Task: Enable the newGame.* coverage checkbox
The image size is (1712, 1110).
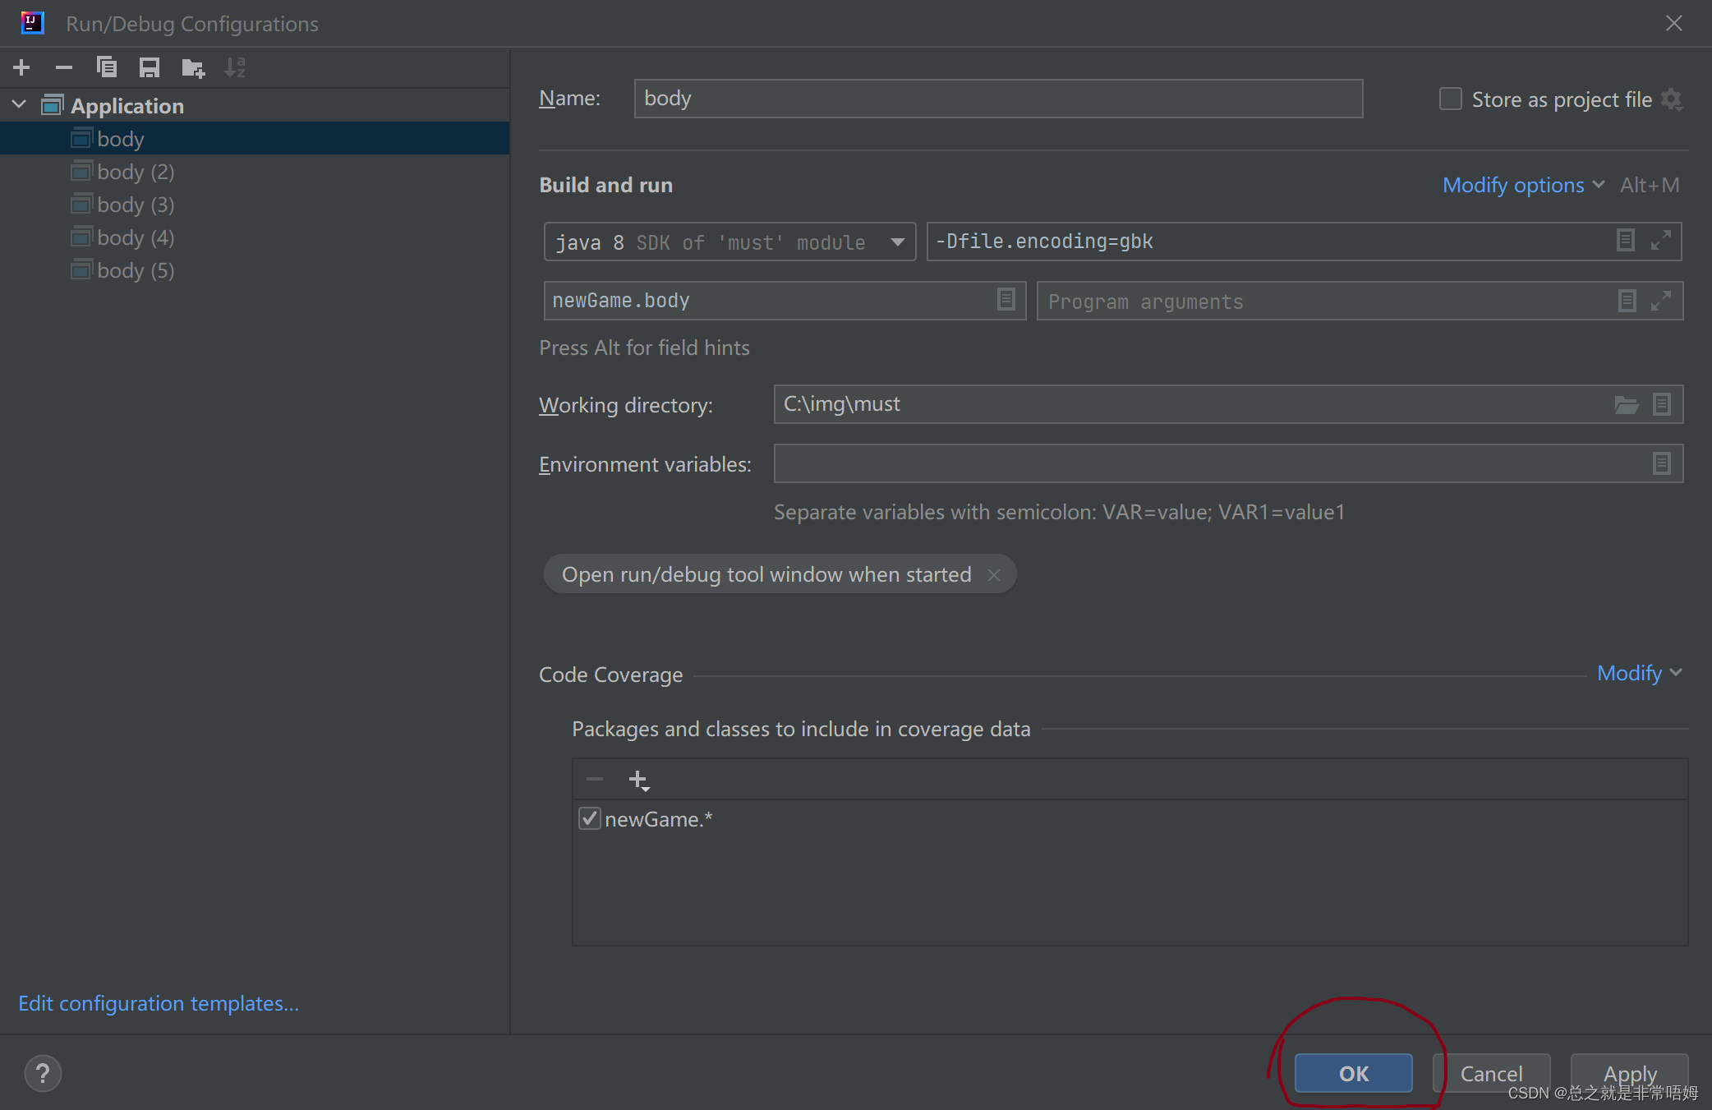Action: pos(587,818)
